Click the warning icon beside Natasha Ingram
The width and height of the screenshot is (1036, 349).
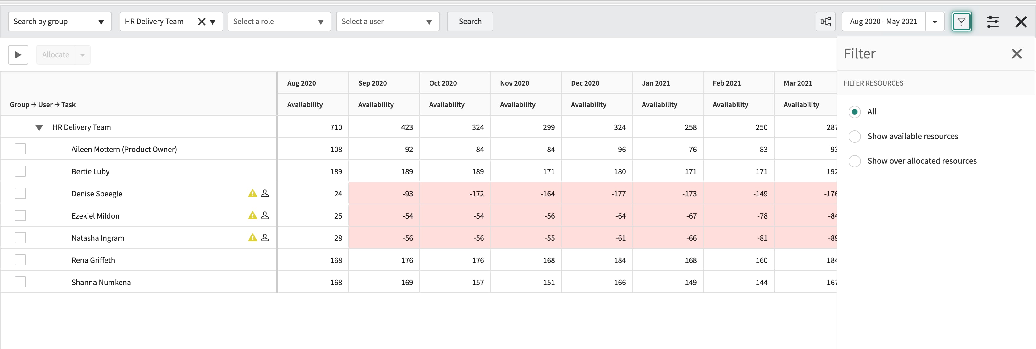252,237
